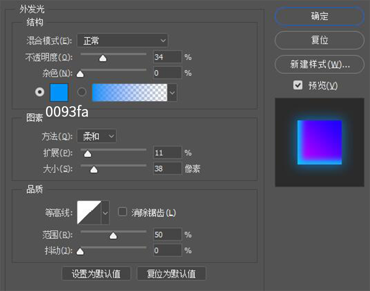Click the 复位为默认值 button
This screenshot has height=291, width=370.
171,274
